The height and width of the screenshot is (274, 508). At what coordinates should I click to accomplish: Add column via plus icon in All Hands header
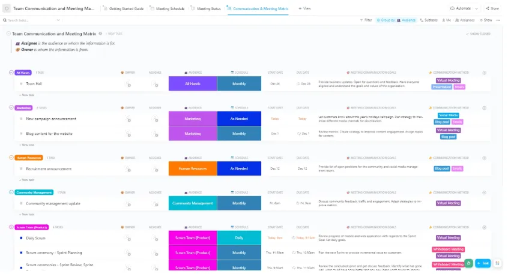[x=485, y=73]
